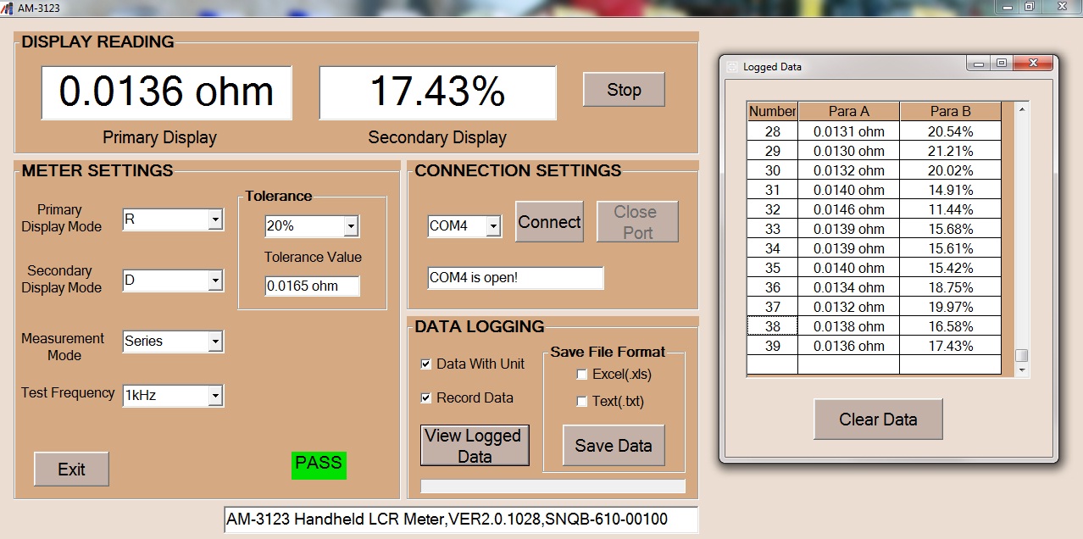Select a COM port from the dropdown
Image resolution: width=1083 pixels, height=539 pixels.
click(x=493, y=226)
